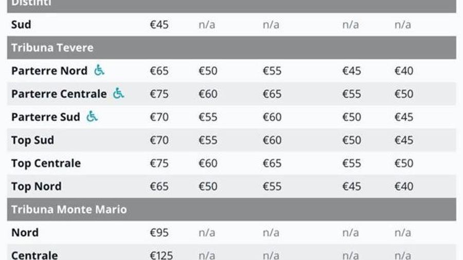Image resolution: width=463 pixels, height=260 pixels.
Task: Click the wheelchair icon beside Parterre Nord
Action: pyautogui.click(x=99, y=70)
